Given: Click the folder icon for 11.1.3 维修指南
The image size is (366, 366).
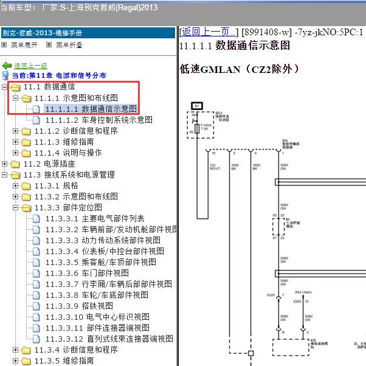Looking at the screenshot, I should (26, 142).
